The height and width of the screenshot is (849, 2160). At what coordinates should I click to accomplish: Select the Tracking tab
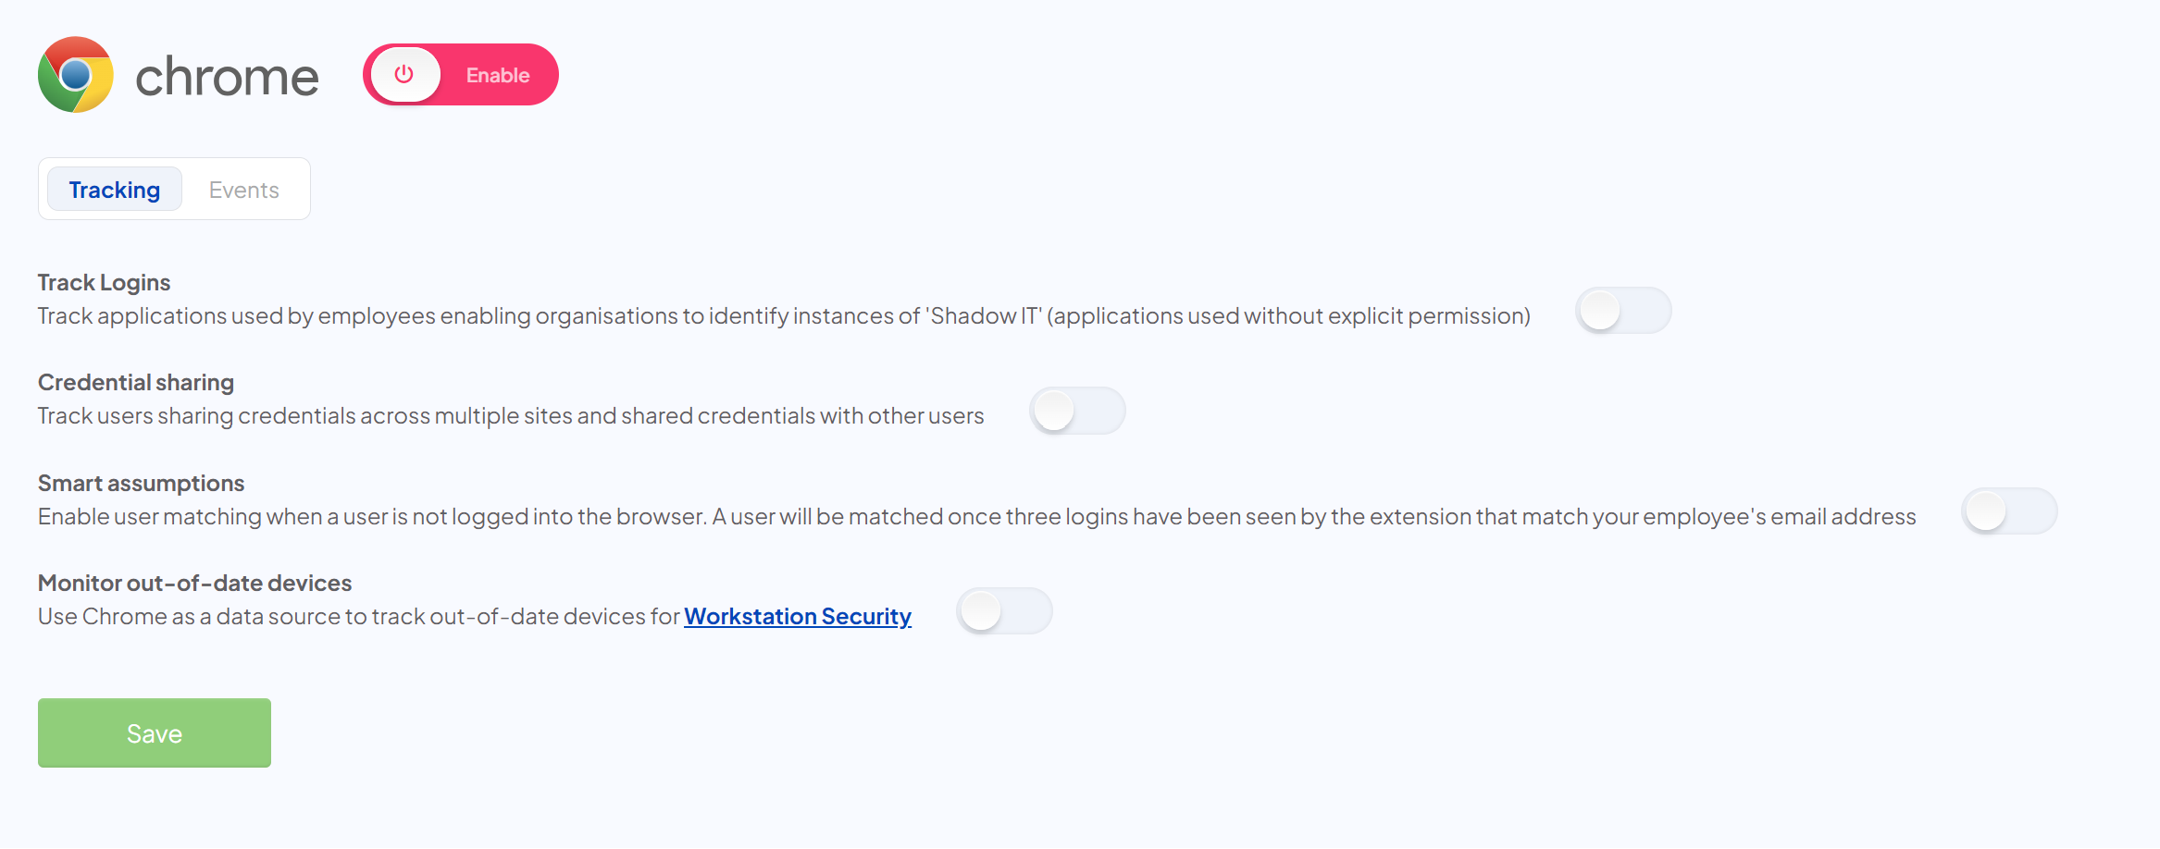click(x=114, y=189)
